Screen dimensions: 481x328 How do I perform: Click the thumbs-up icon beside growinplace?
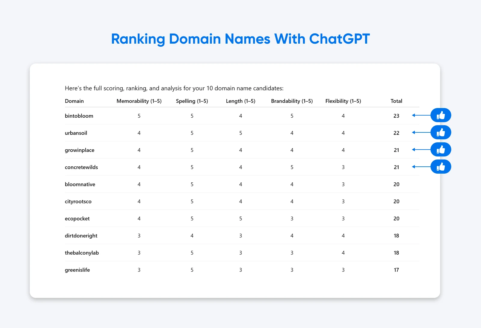(x=440, y=149)
